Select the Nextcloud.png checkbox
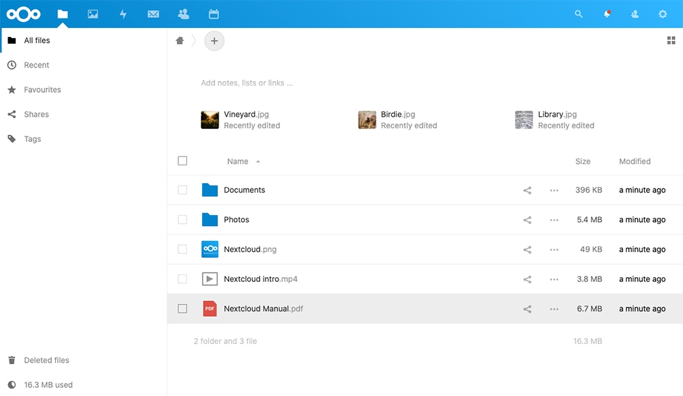The width and height of the screenshot is (683, 396). coord(182,249)
